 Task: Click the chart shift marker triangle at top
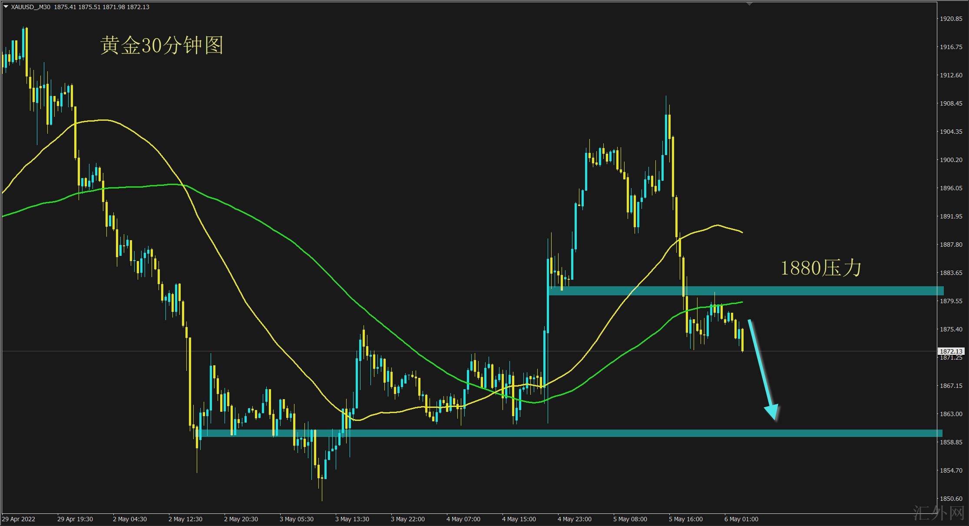point(749,3)
